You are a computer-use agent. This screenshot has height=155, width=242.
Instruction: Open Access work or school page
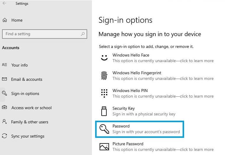[x=31, y=108]
